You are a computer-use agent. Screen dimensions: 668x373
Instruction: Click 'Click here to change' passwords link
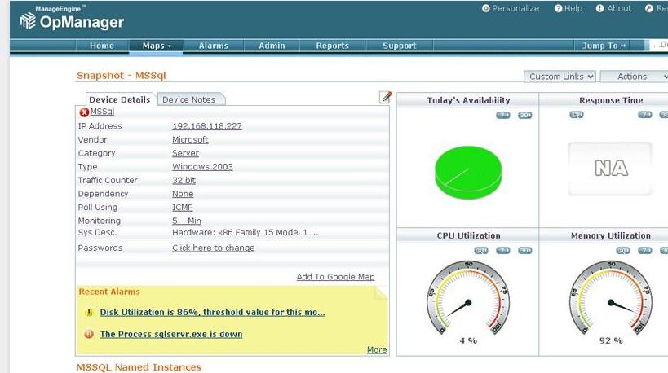point(214,248)
